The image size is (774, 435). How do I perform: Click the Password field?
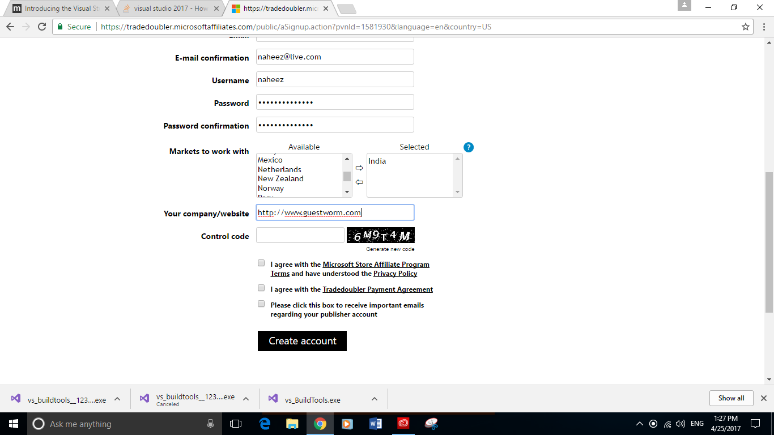tap(335, 102)
